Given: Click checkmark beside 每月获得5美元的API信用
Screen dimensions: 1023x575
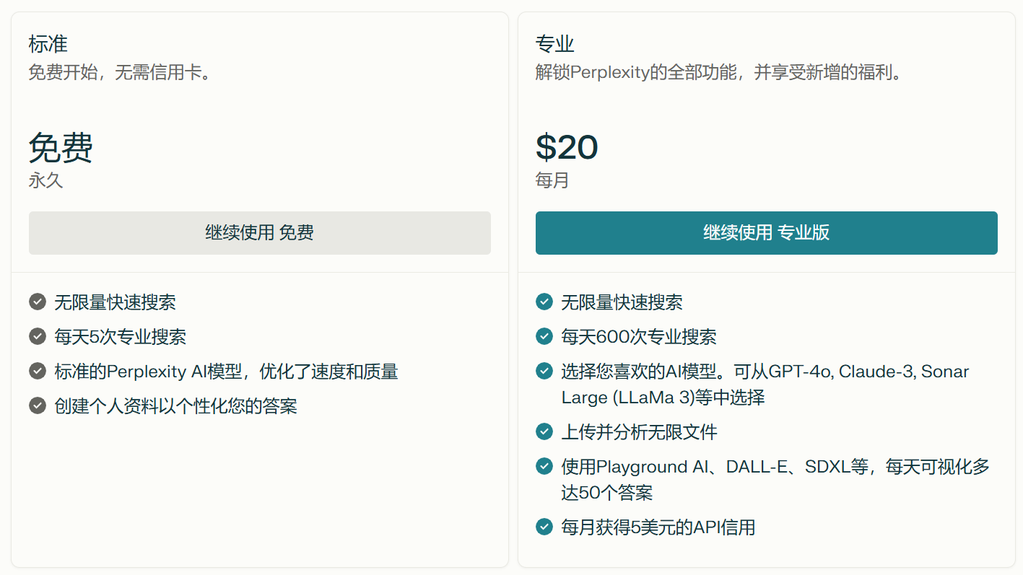Looking at the screenshot, I should pyautogui.click(x=544, y=527).
